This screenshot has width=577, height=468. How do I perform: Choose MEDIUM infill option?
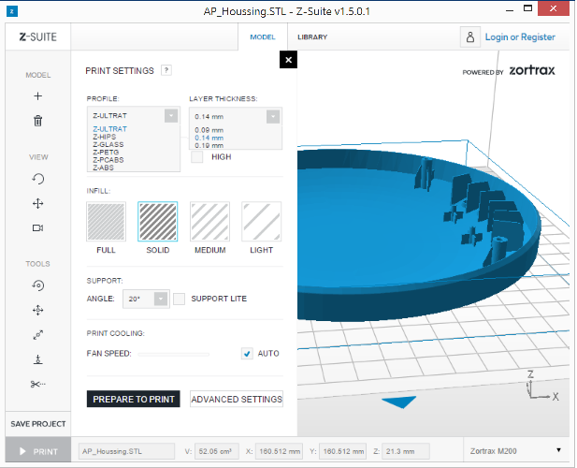coord(209,221)
